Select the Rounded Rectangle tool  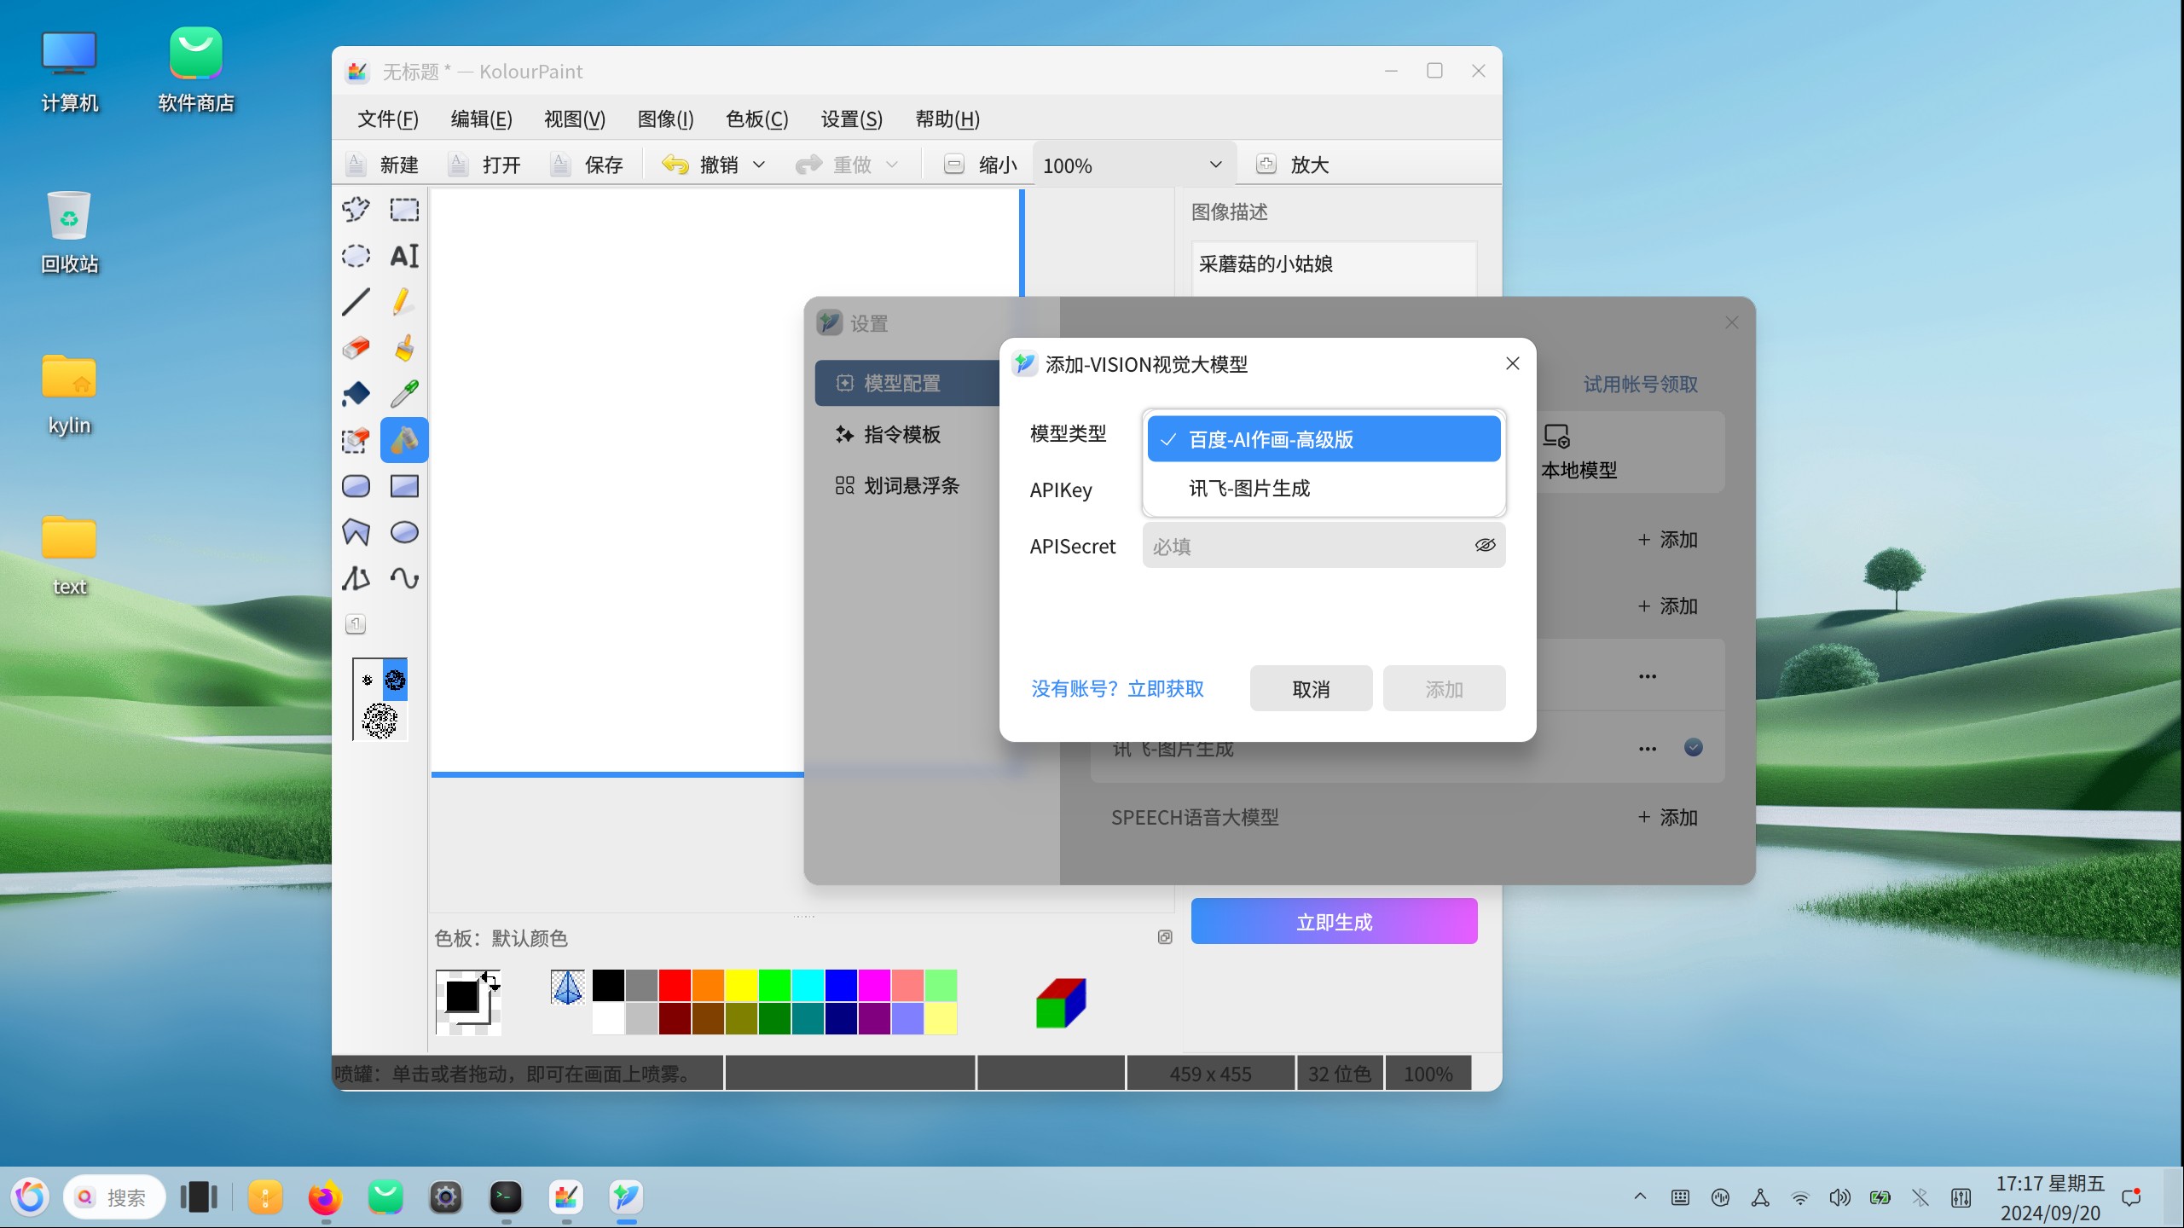pyautogui.click(x=356, y=486)
